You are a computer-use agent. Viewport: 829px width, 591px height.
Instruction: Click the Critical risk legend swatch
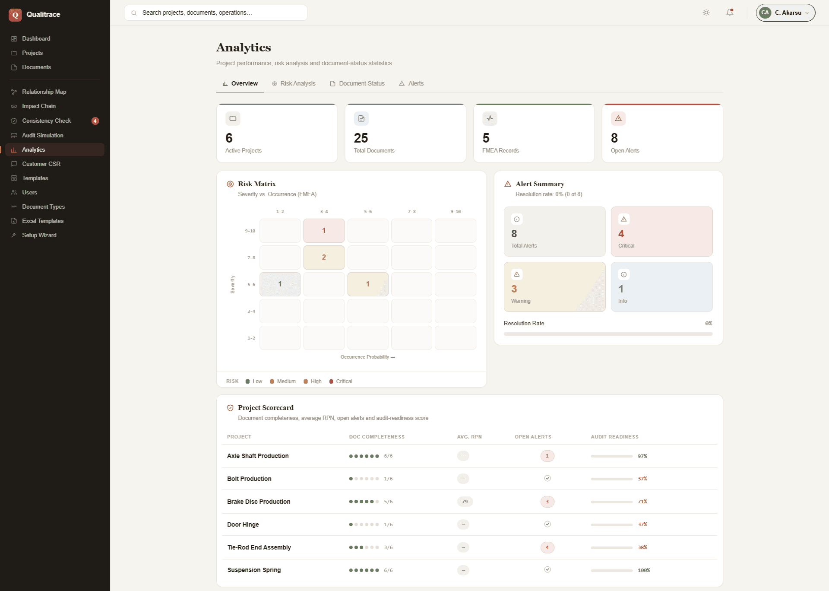coord(331,381)
